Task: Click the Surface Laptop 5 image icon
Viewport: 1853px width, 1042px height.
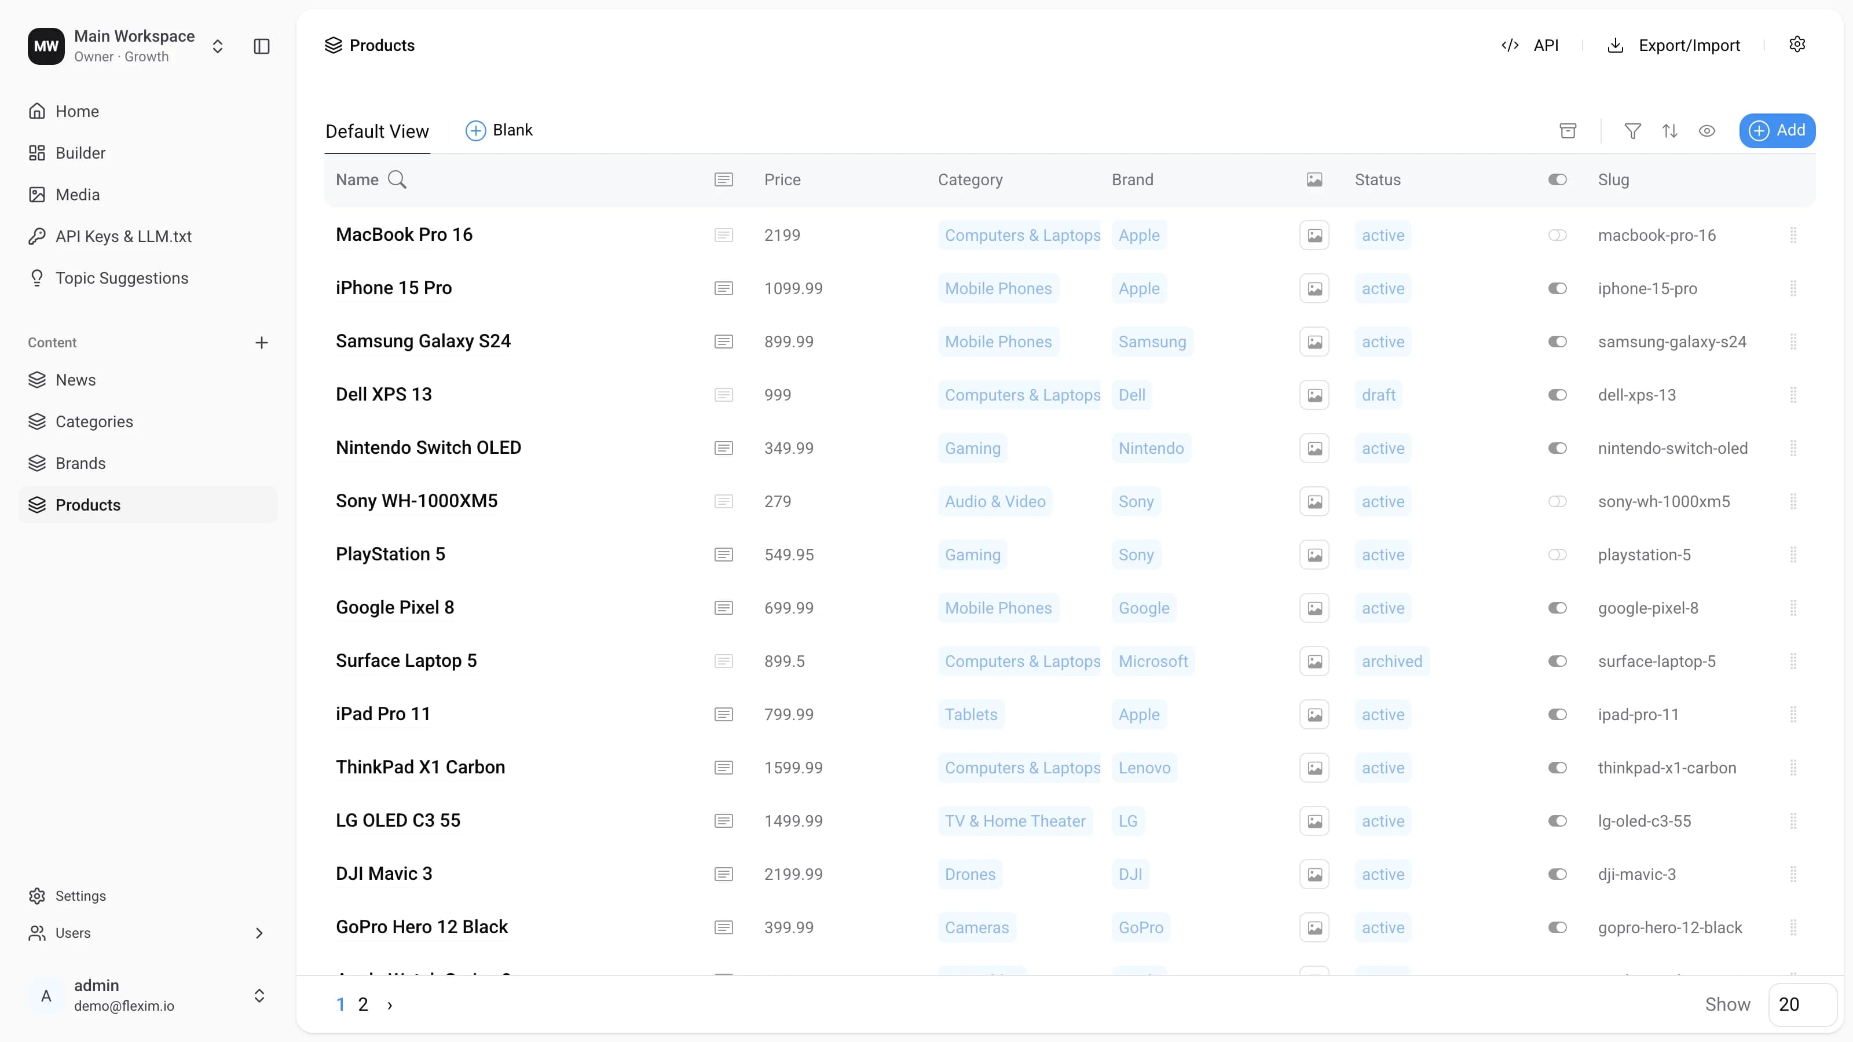Action: click(1314, 661)
